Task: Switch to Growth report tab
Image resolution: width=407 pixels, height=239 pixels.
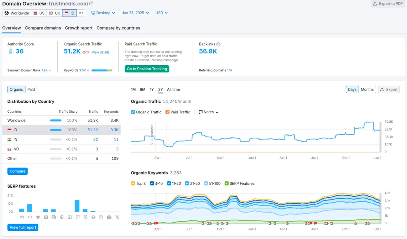Action: click(79, 28)
